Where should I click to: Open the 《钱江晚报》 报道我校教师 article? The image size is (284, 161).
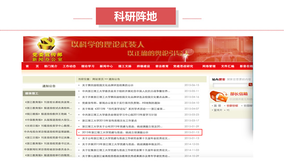click(48, 114)
